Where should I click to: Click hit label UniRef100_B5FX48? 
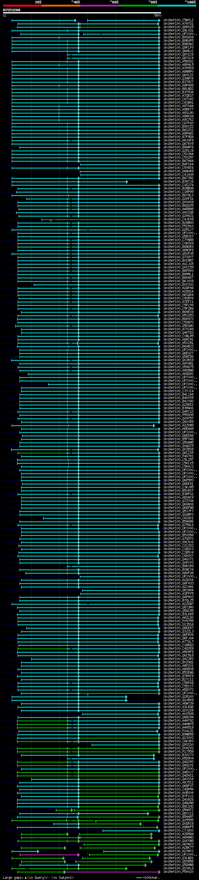[178, 439]
